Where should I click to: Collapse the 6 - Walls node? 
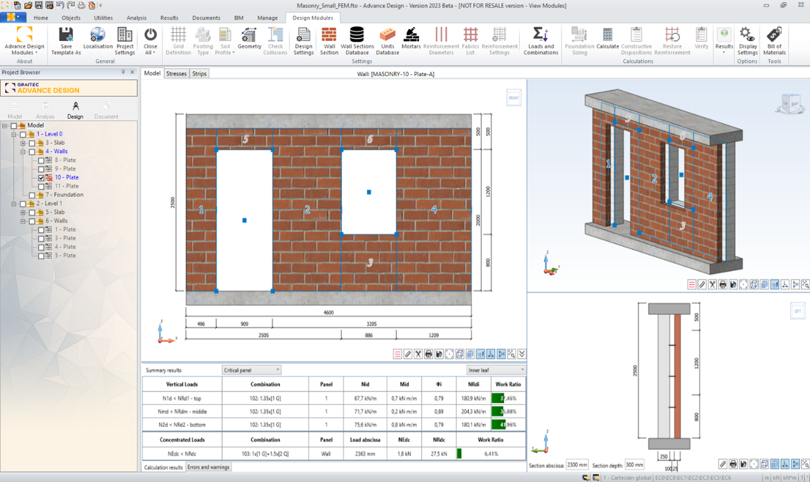(23, 221)
